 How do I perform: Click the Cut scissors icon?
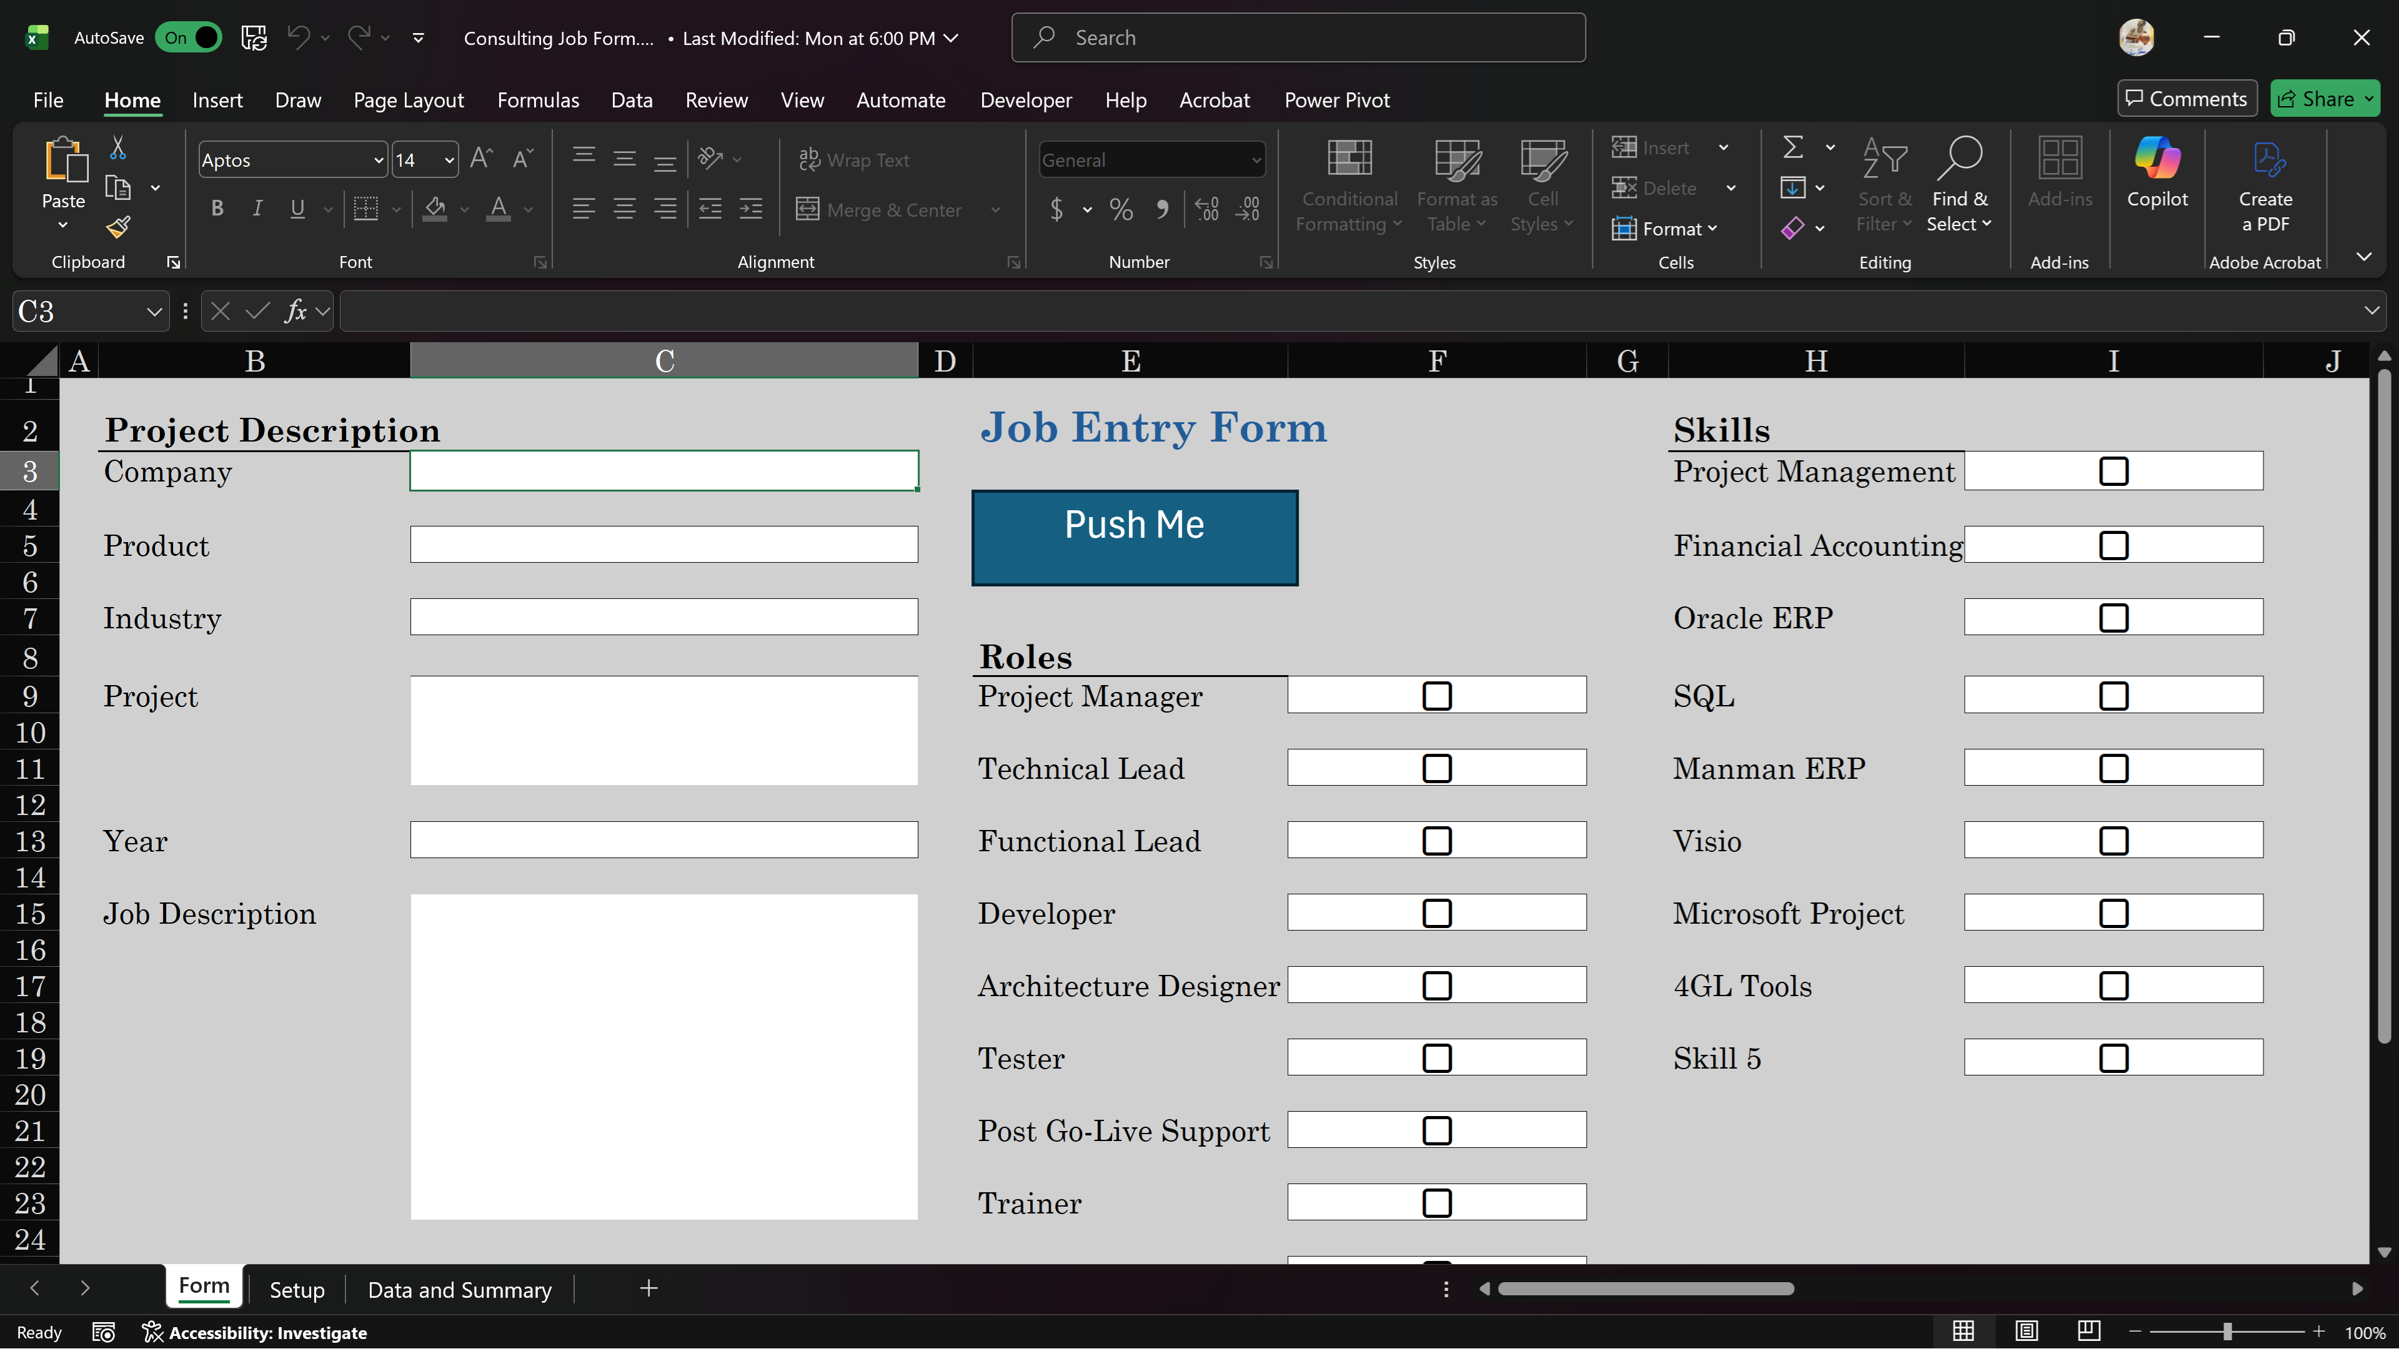click(118, 148)
